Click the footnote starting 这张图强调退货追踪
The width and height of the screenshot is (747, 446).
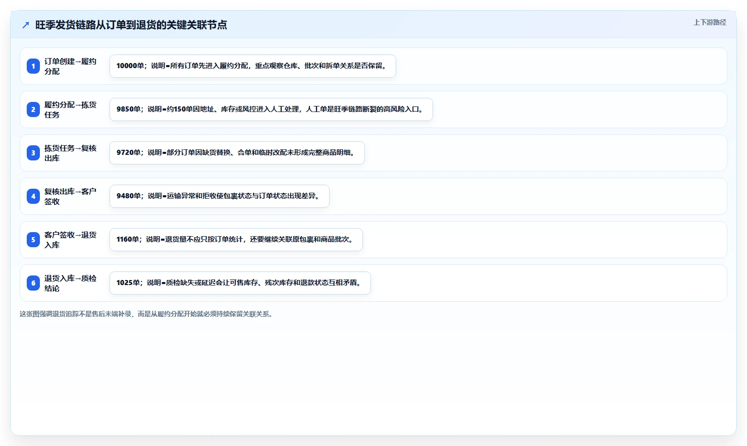(x=147, y=314)
